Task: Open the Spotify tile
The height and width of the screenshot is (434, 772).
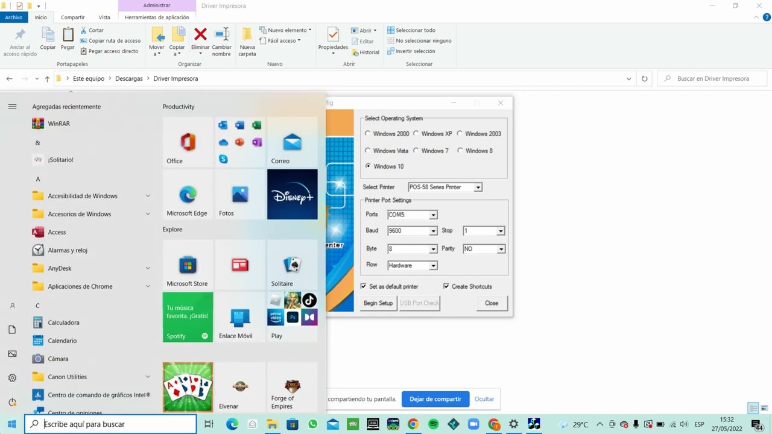Action: 188,317
